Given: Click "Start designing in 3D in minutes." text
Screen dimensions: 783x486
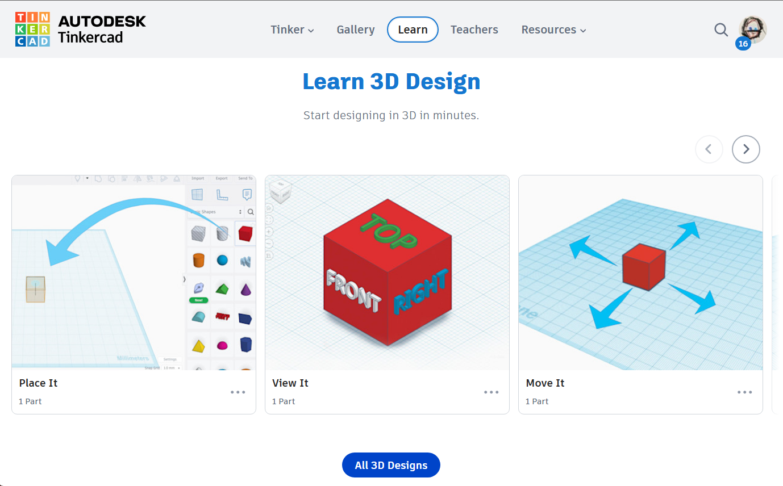Looking at the screenshot, I should click(x=392, y=115).
